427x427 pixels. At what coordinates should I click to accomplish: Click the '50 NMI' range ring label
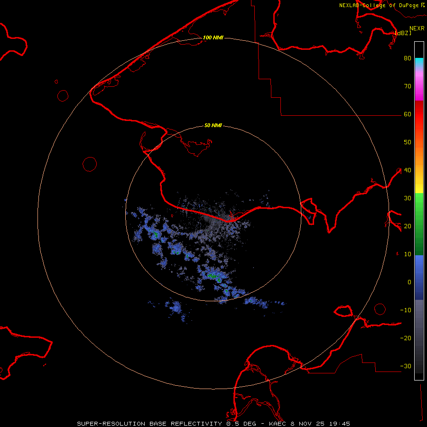[x=213, y=126]
